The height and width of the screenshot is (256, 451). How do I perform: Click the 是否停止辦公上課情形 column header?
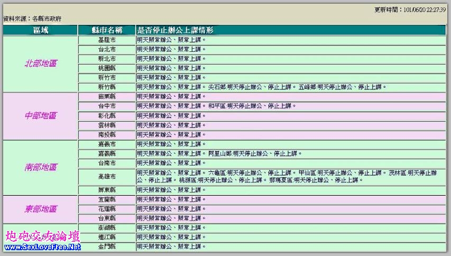point(175,31)
